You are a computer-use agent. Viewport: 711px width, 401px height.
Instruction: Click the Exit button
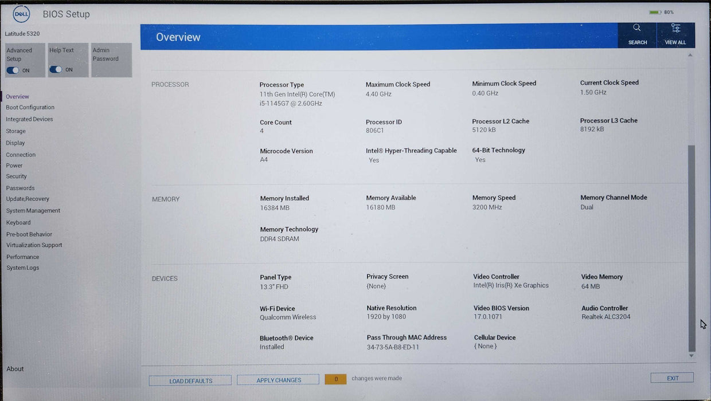coord(672,378)
